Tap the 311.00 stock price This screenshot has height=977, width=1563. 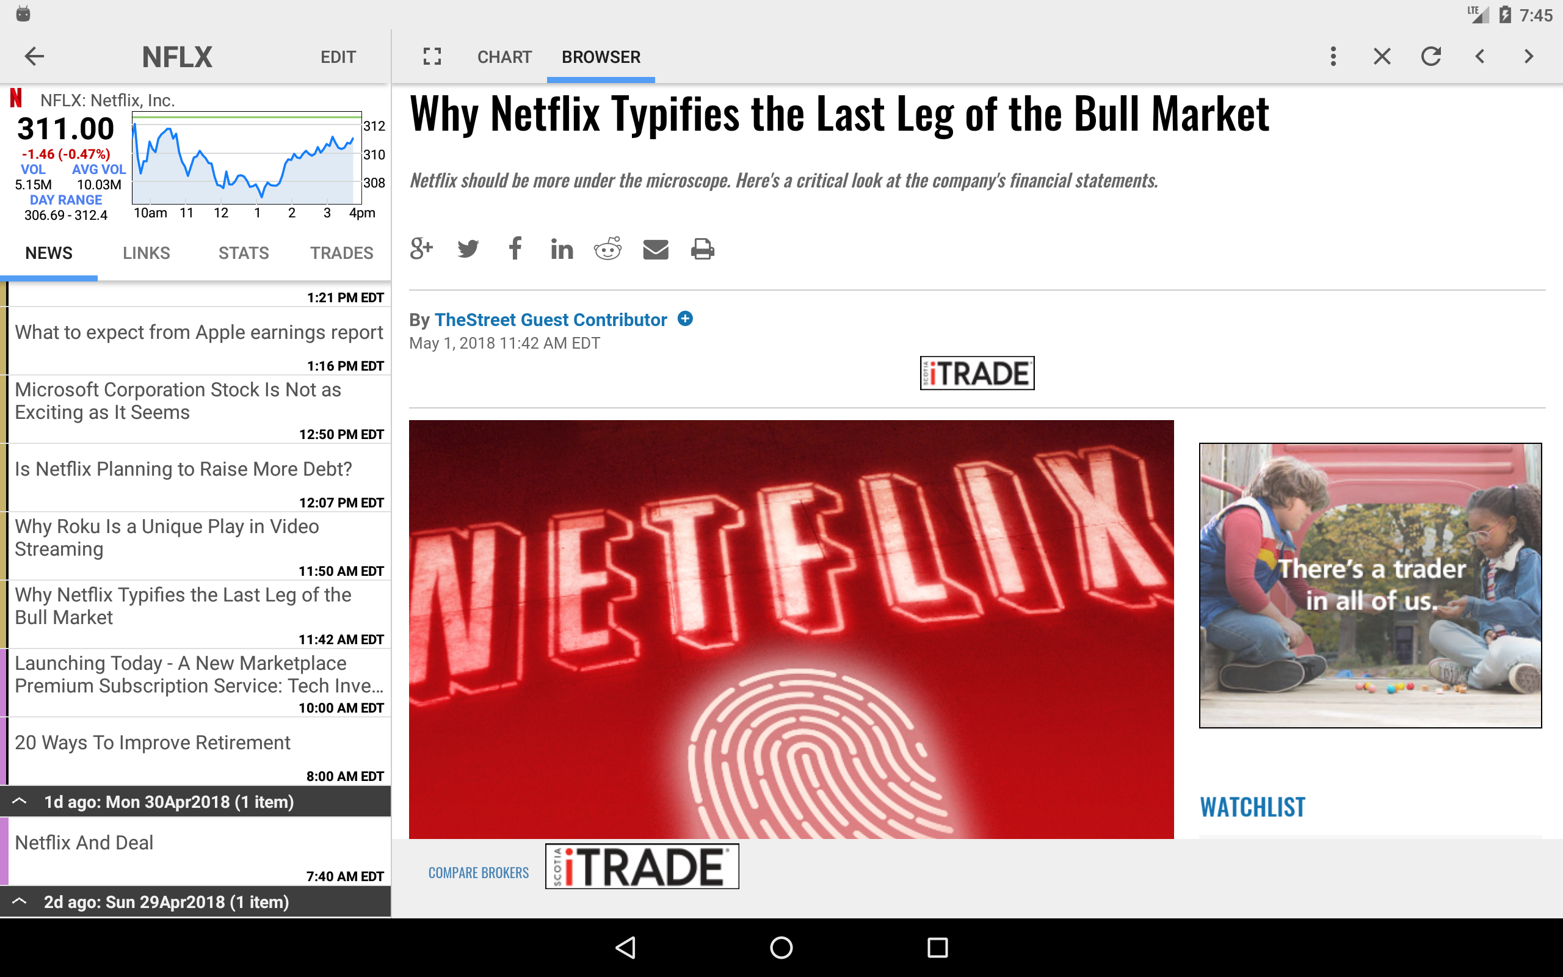(65, 128)
